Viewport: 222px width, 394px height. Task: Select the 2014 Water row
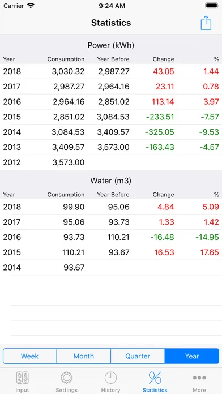pos(111,267)
